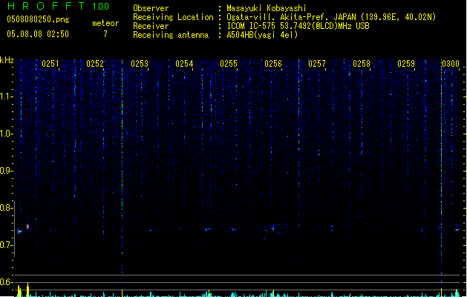Click the 0258 time marker
The image size is (467, 297).
[362, 64]
